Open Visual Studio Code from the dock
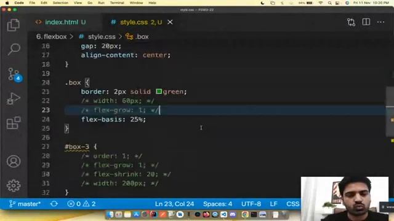The width and height of the screenshot is (394, 221). coord(223,214)
